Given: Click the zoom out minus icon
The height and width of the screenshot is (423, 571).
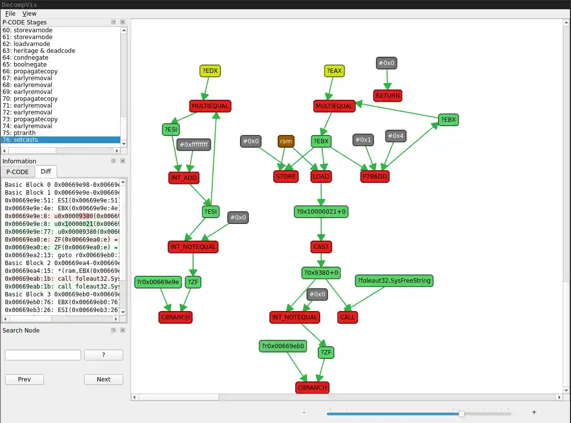Looking at the screenshot, I should [x=304, y=413].
